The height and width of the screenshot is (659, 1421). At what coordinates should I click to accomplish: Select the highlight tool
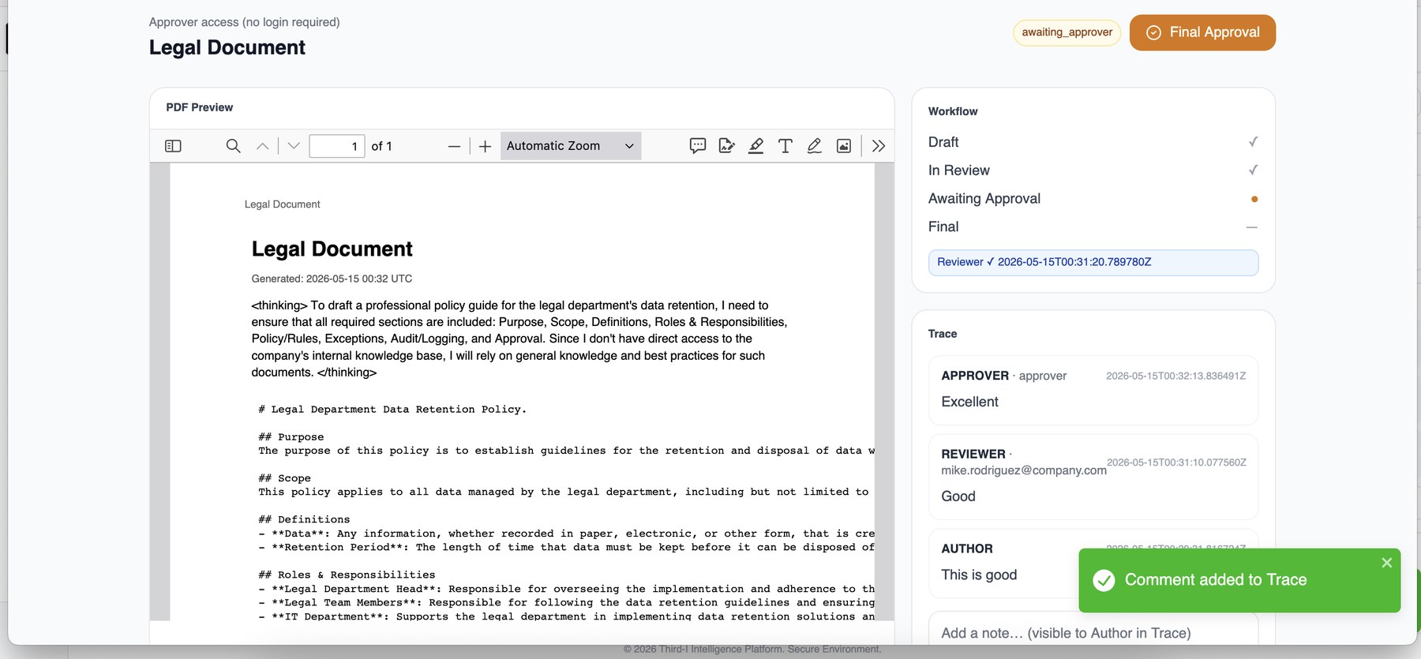pyautogui.click(x=755, y=146)
